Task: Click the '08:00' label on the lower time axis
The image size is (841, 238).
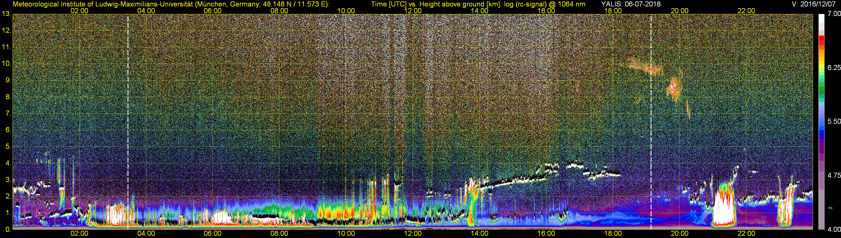Action: point(279,234)
